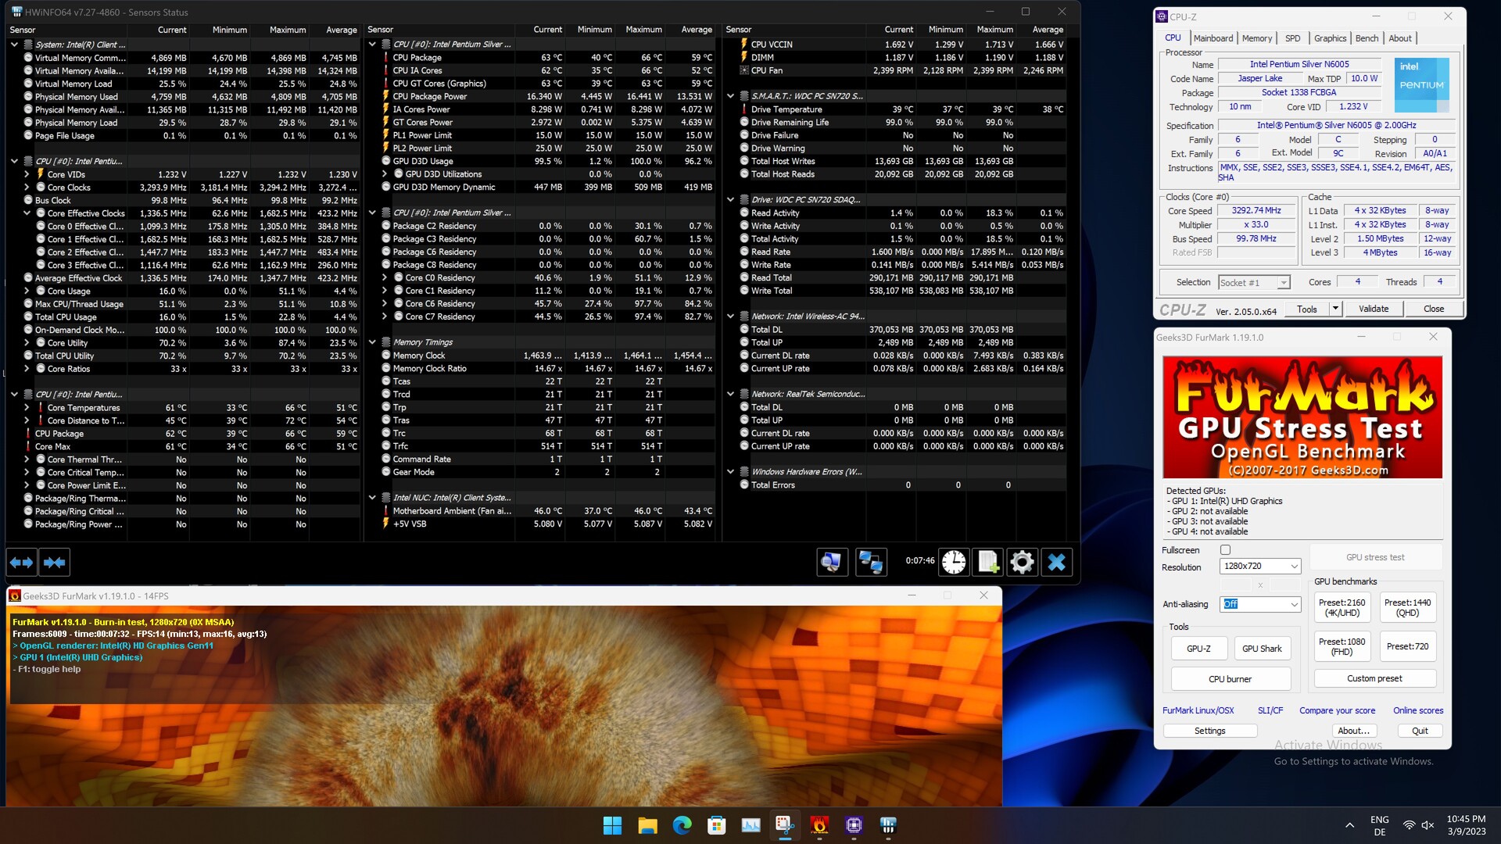Screen dimensions: 1501x844
Task: Open CPU-Z Tools dropdown arrow
Action: [1335, 309]
